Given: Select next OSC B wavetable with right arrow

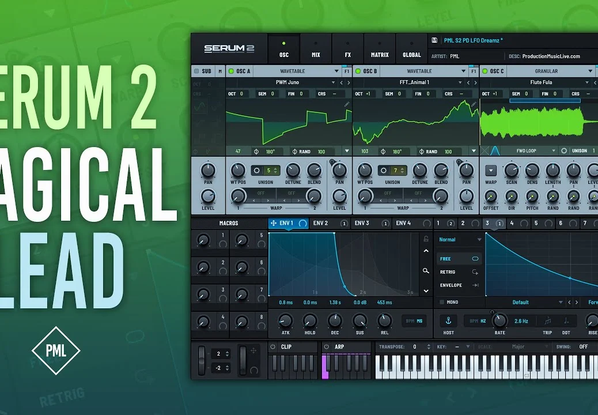Looking at the screenshot, I should [x=475, y=82].
